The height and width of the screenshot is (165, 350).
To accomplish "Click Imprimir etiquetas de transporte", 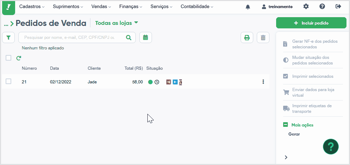I will coord(313,108).
